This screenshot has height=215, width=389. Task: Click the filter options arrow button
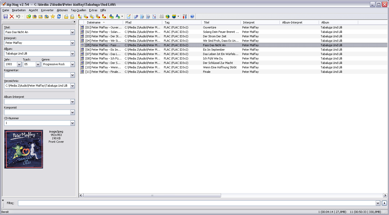pyautogui.click(x=384, y=203)
